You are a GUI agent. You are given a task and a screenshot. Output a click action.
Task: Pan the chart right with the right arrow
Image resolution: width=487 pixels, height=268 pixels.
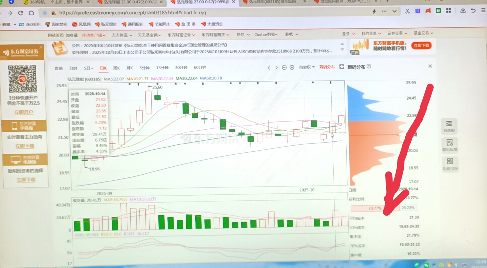tap(276, 67)
